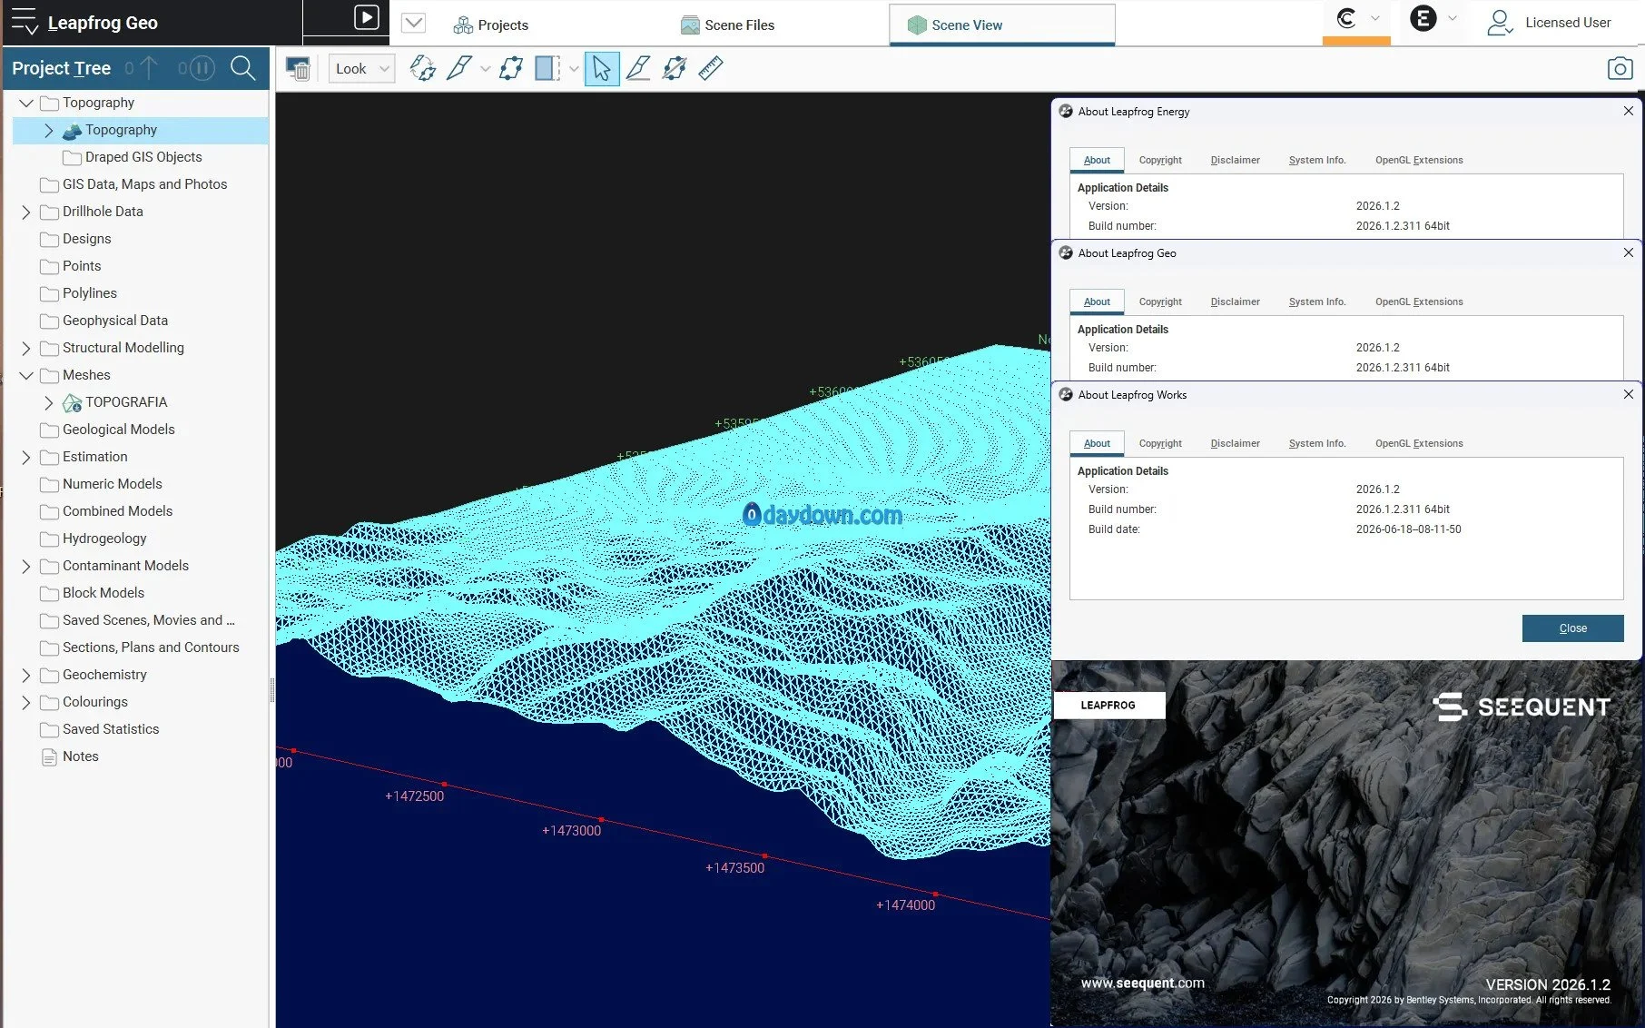Open the Look dropdown

[361, 68]
